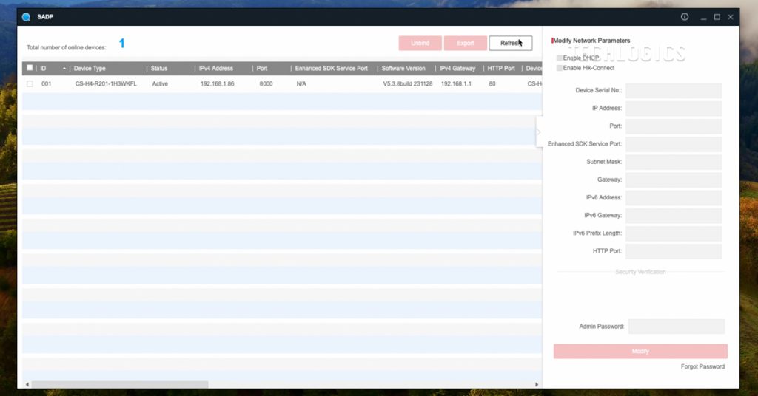Viewport: 758px width, 396px height.
Task: Sort by Device Type column header
Action: pos(90,69)
